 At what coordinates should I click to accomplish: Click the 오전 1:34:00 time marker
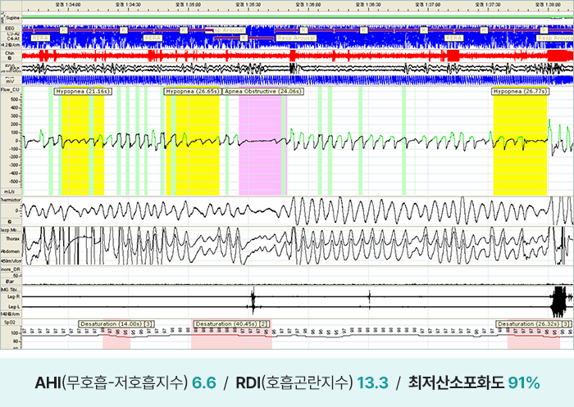pyautogui.click(x=68, y=5)
